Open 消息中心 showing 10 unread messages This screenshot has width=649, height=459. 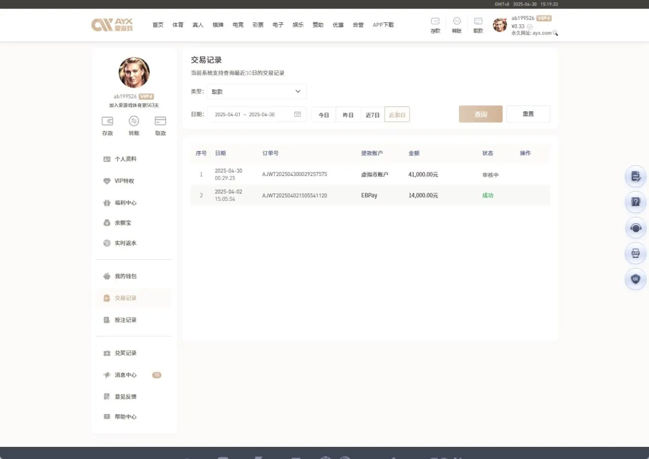(126, 375)
